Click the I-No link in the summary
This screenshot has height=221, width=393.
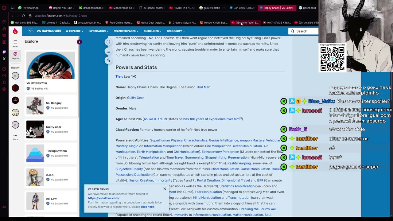click(150, 38)
